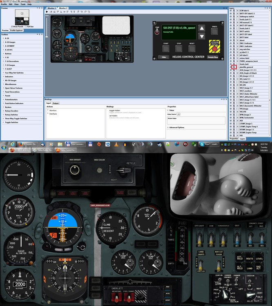Hide the ECM label 1 layer

click(231, 11)
